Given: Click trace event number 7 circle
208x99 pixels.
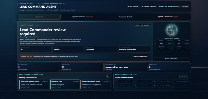Looking at the screenshot, I should (x=154, y=86).
